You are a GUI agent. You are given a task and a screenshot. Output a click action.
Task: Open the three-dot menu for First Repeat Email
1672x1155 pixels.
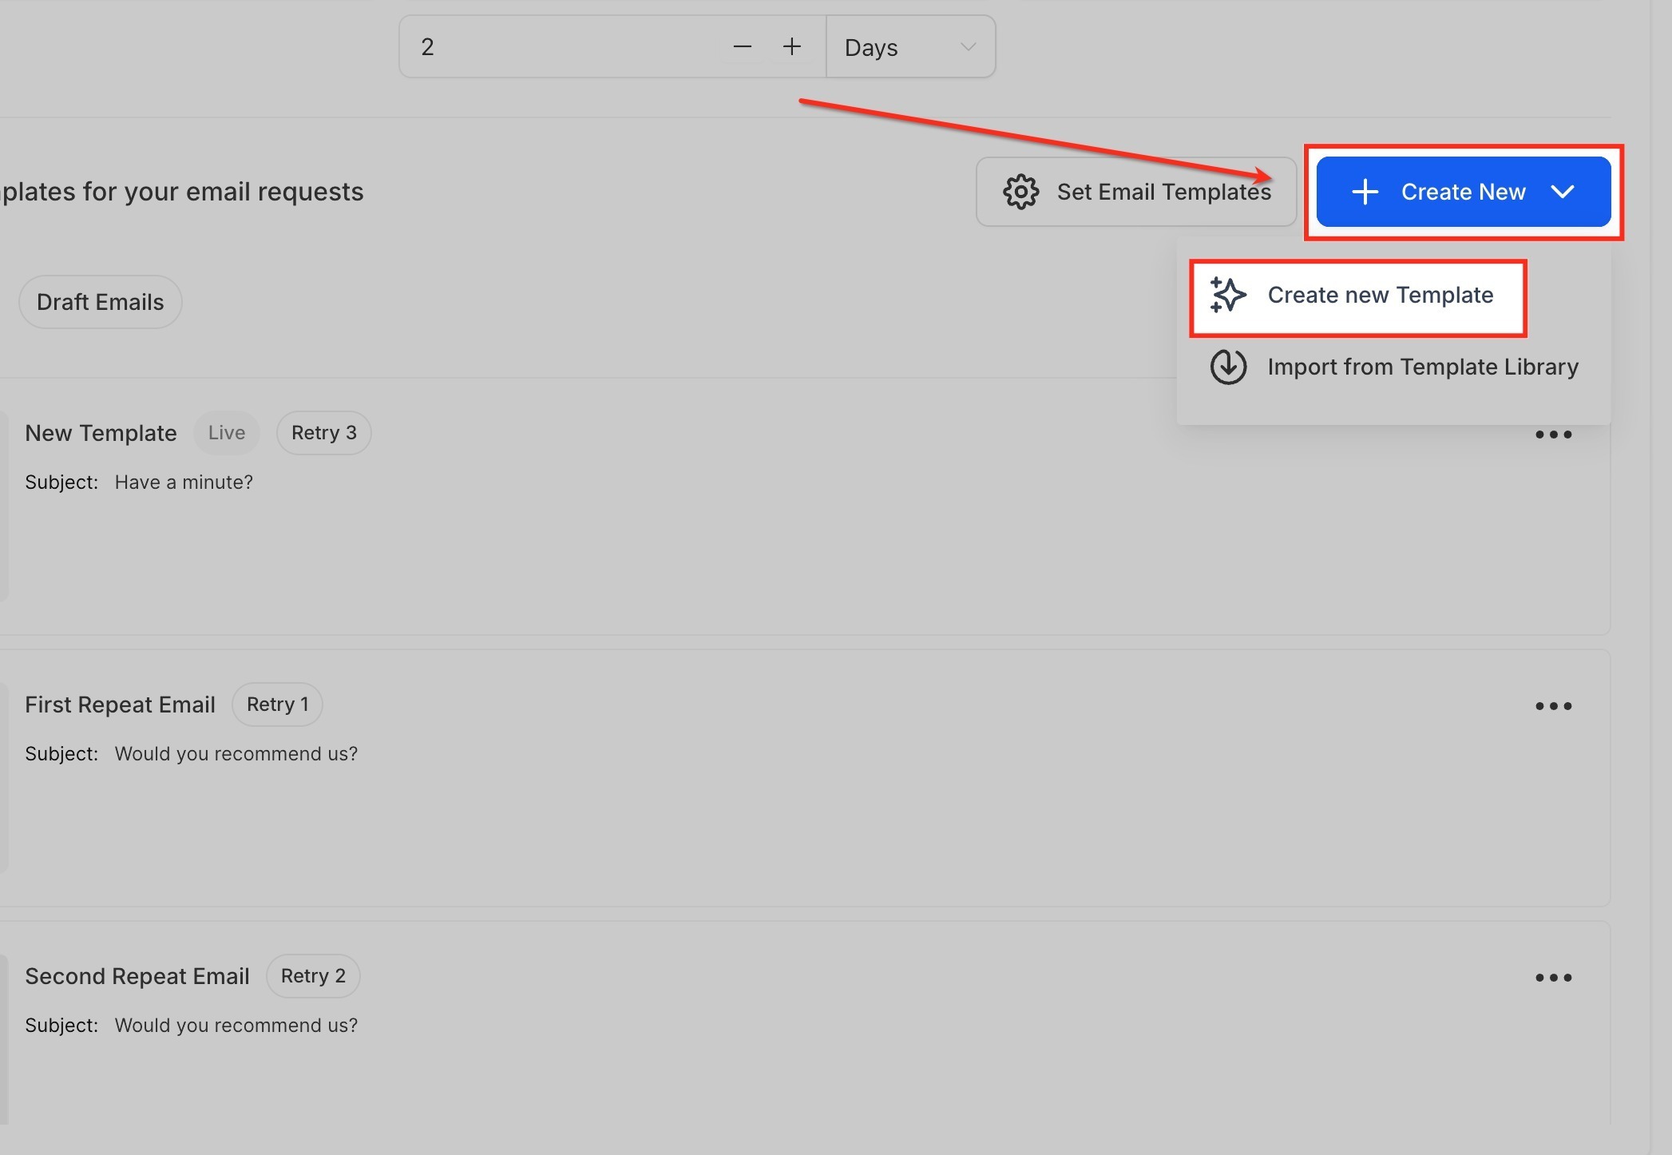[1553, 706]
